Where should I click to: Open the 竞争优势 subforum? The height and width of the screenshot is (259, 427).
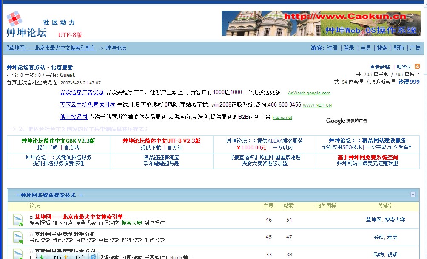click(85, 223)
